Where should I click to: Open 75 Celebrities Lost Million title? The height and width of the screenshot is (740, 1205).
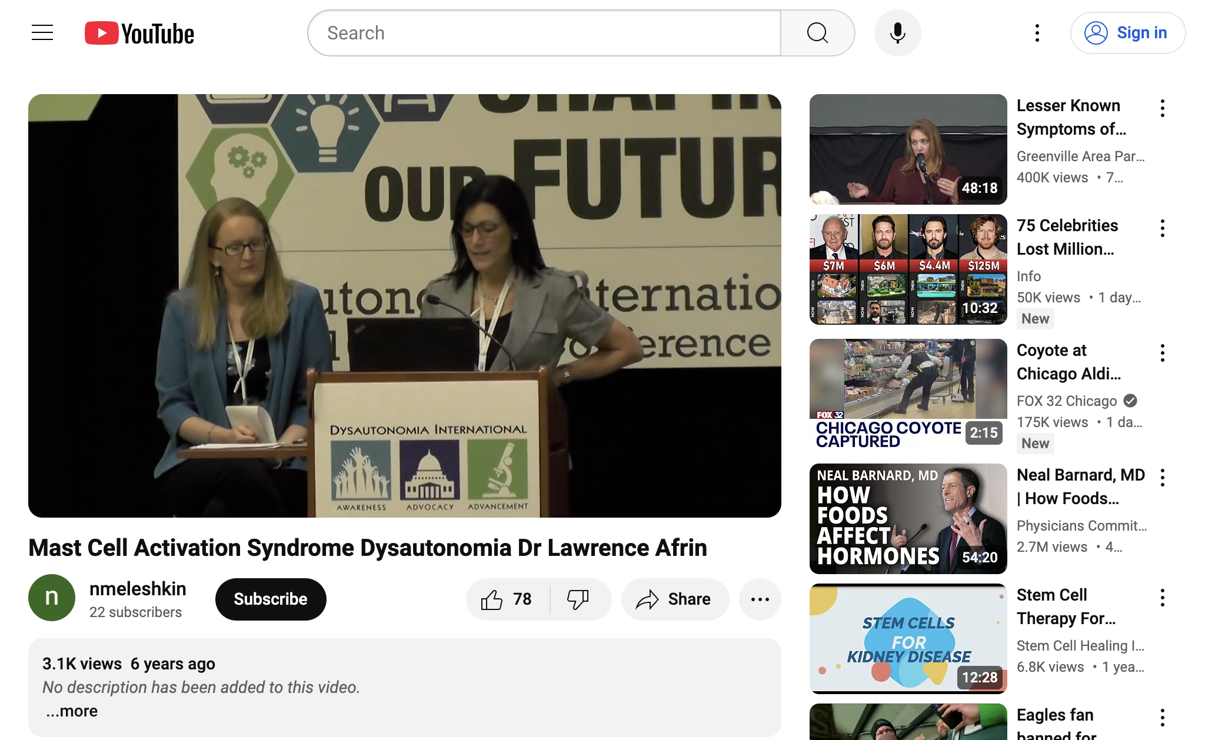(1067, 238)
